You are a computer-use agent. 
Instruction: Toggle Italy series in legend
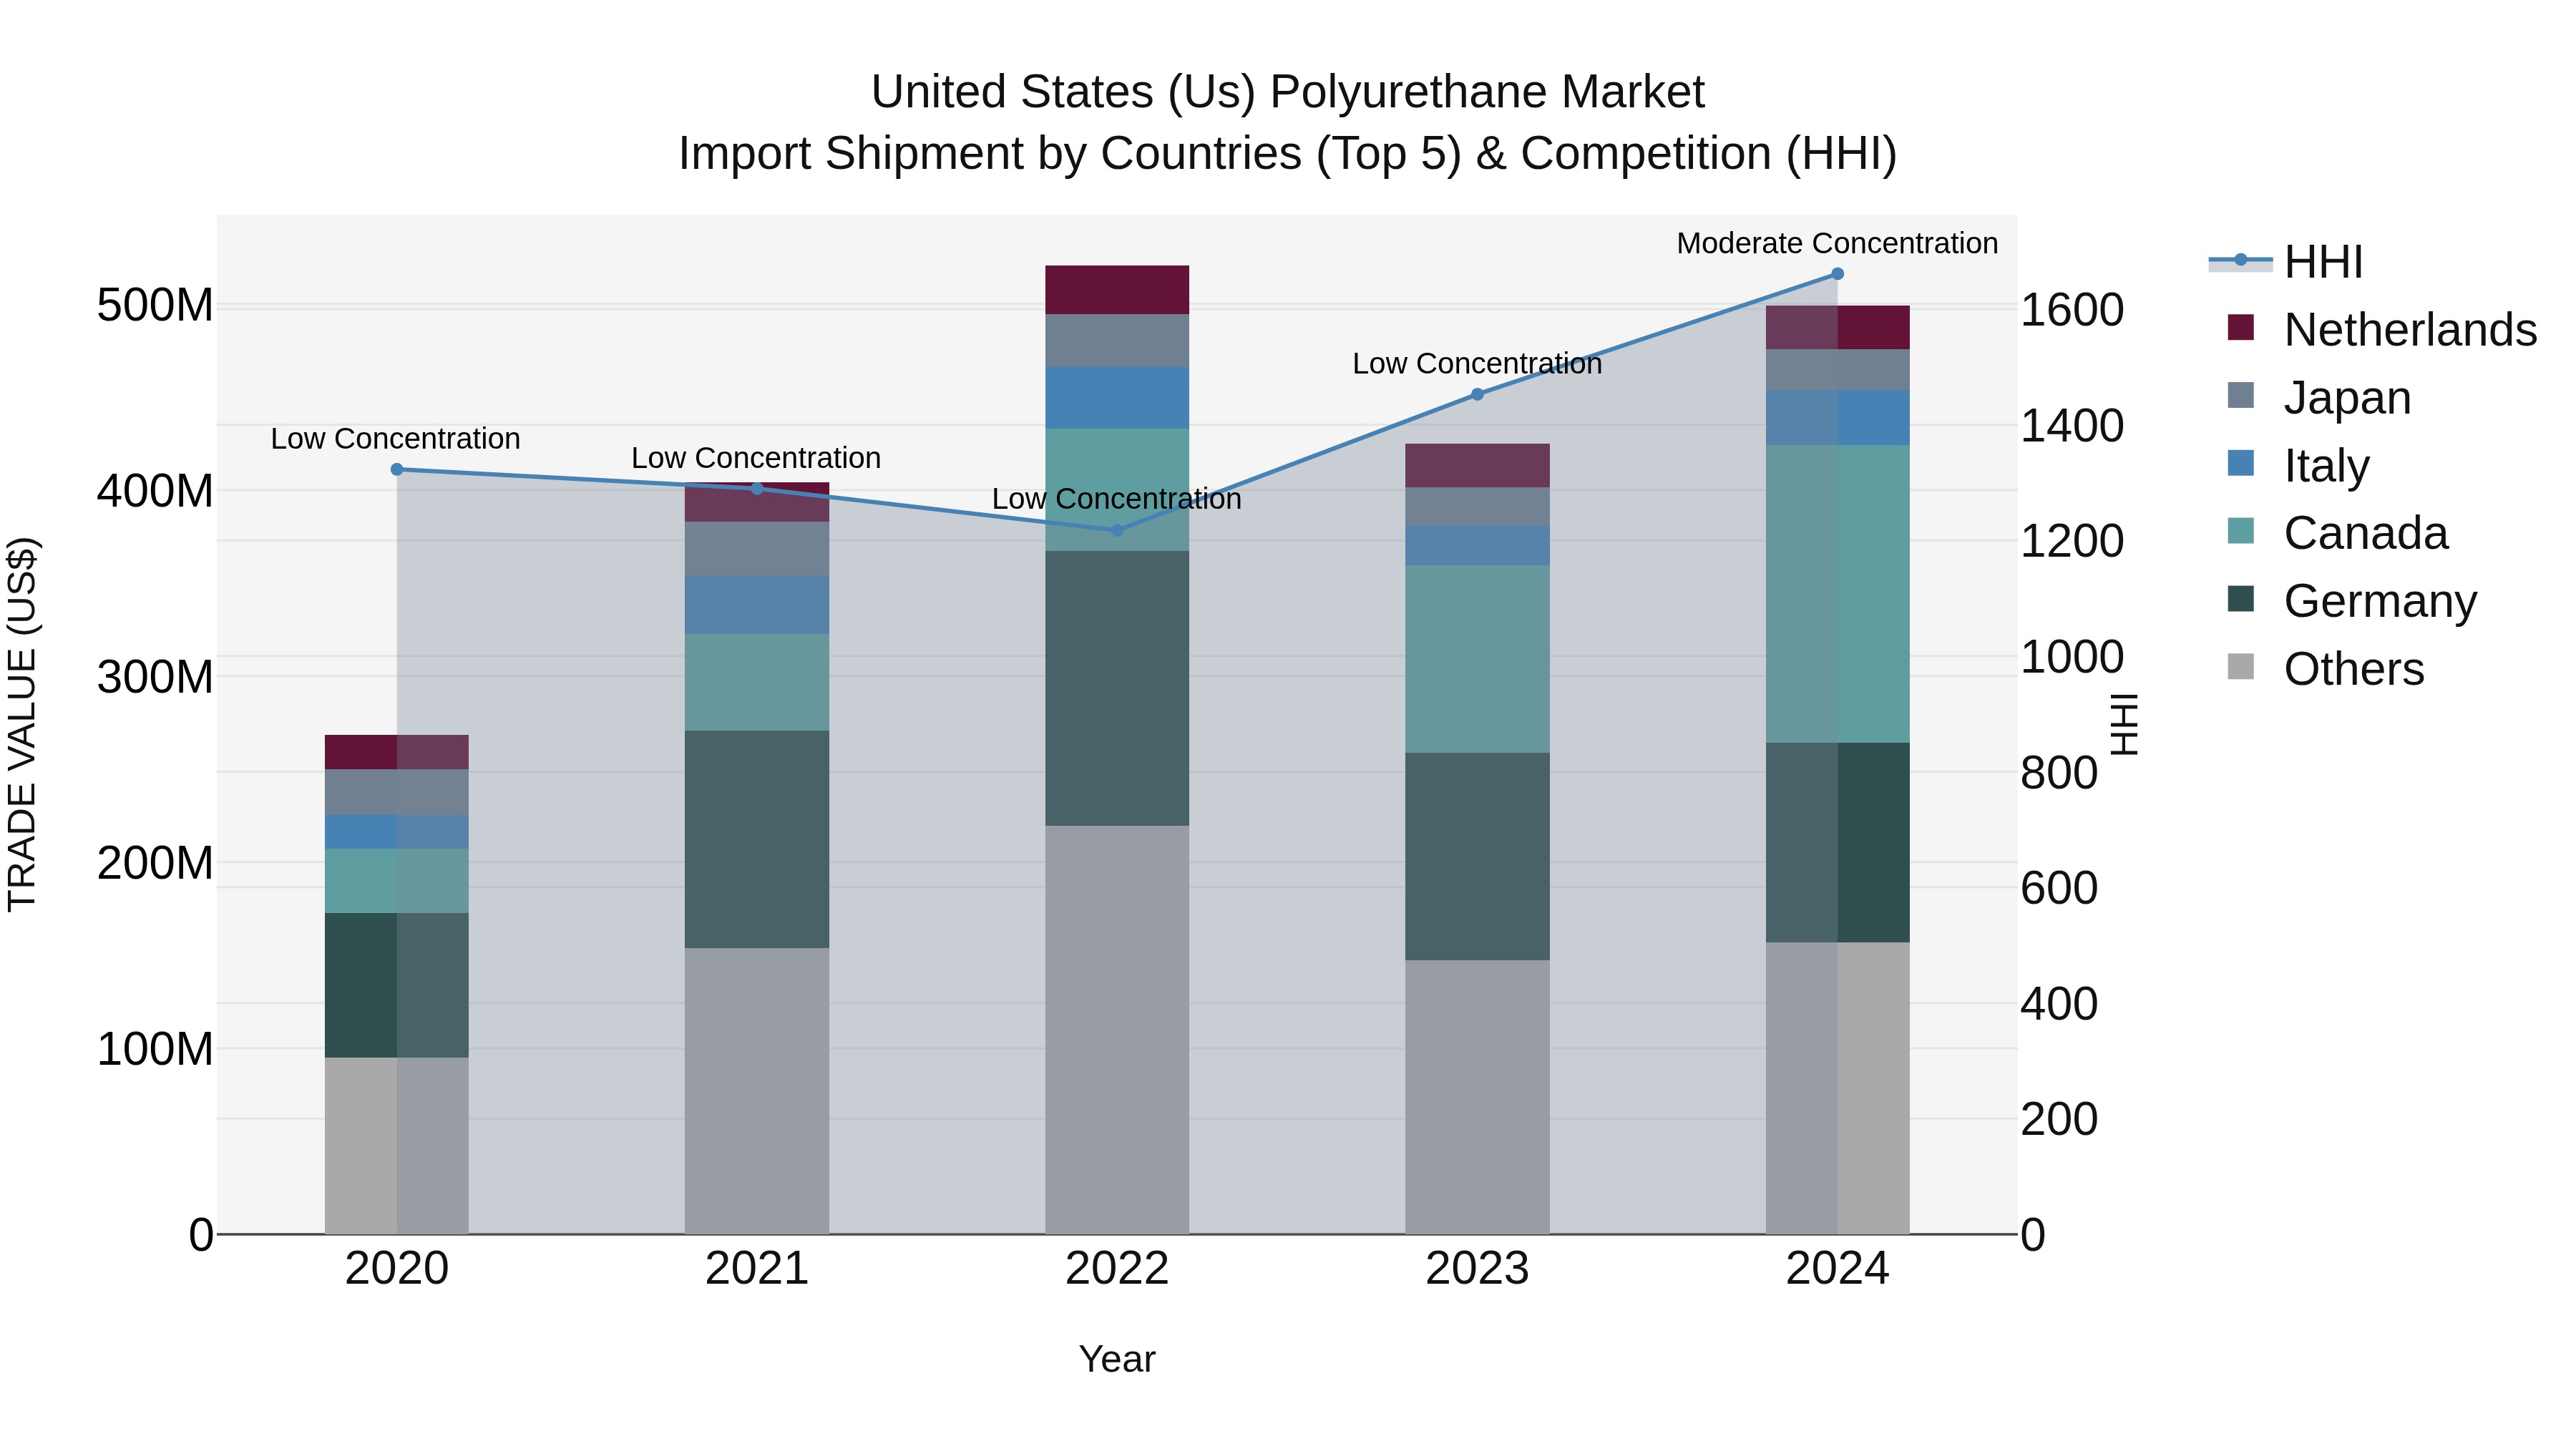coord(2298,465)
